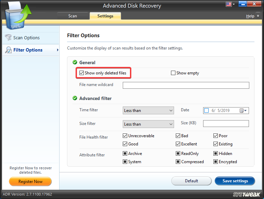
Task: Uncheck the Unrecoverable health filter
Action: tap(125, 136)
